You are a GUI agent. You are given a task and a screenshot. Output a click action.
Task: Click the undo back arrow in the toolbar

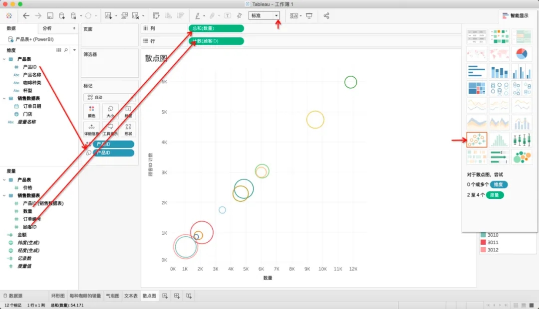[26, 16]
